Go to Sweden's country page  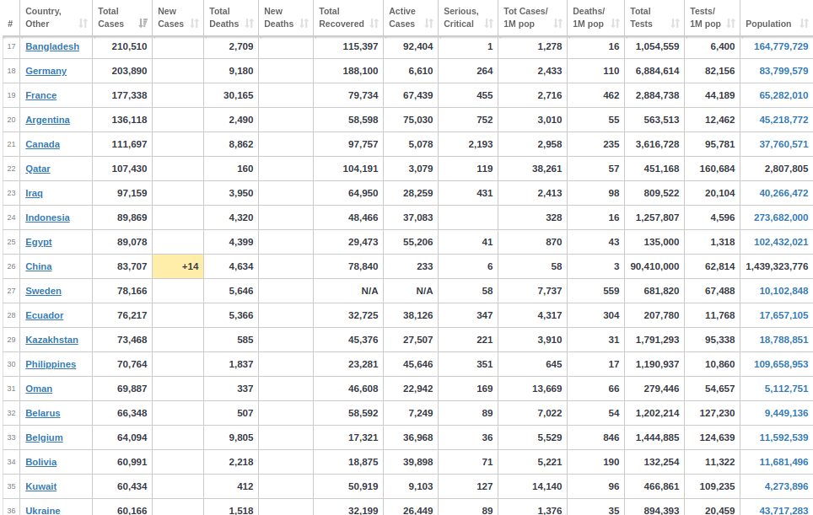[x=44, y=291]
